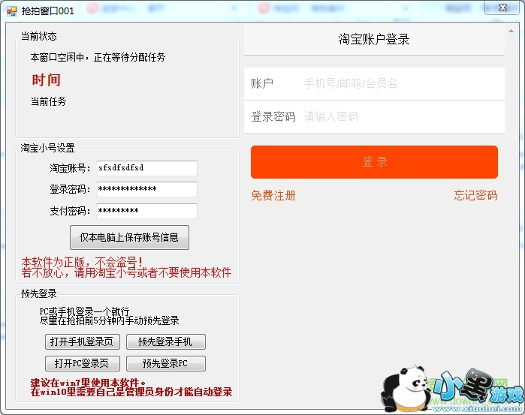Click the 账户 field (手机号/邮箱/会员名)

click(x=374, y=83)
